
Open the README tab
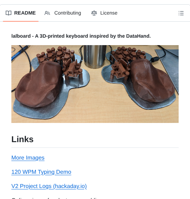tap(21, 13)
